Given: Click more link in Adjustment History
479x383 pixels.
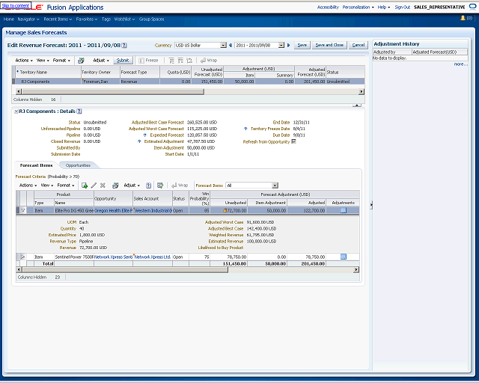Looking at the screenshot, I should tap(460, 64).
